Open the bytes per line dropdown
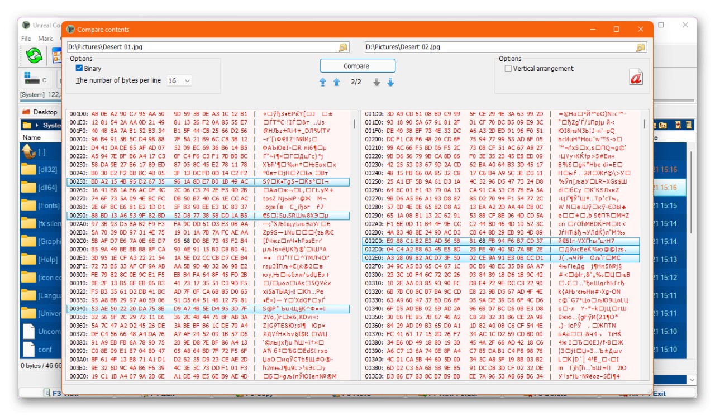Viewport: 715px width, 416px height. point(179,81)
